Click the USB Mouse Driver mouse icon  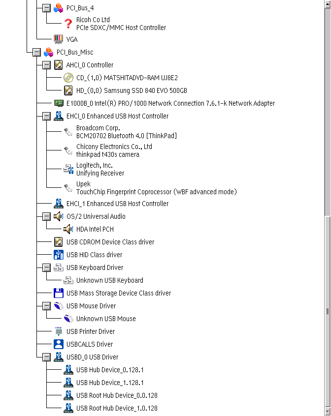(59, 306)
